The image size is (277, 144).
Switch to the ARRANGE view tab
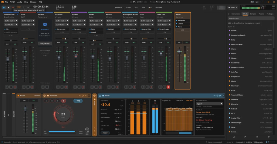(x=118, y=7)
